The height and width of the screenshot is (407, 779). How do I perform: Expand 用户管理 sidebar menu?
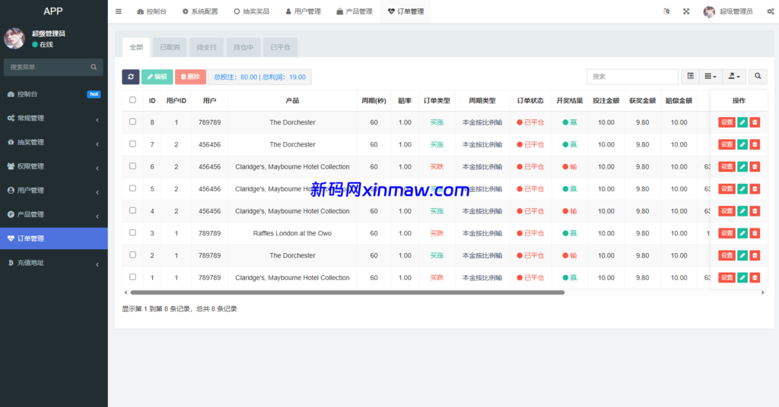click(54, 191)
